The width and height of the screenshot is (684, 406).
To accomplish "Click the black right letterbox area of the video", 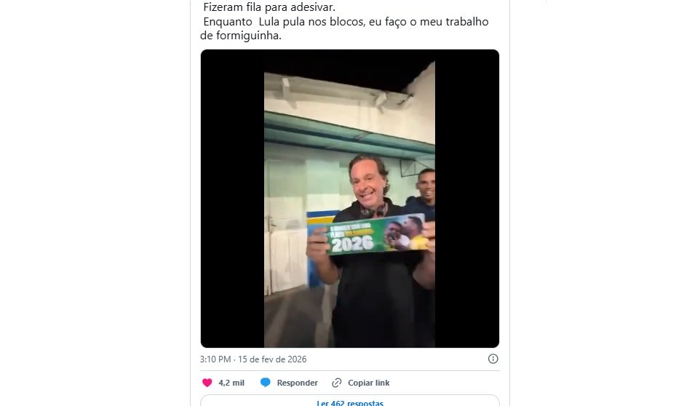I will click(467, 199).
